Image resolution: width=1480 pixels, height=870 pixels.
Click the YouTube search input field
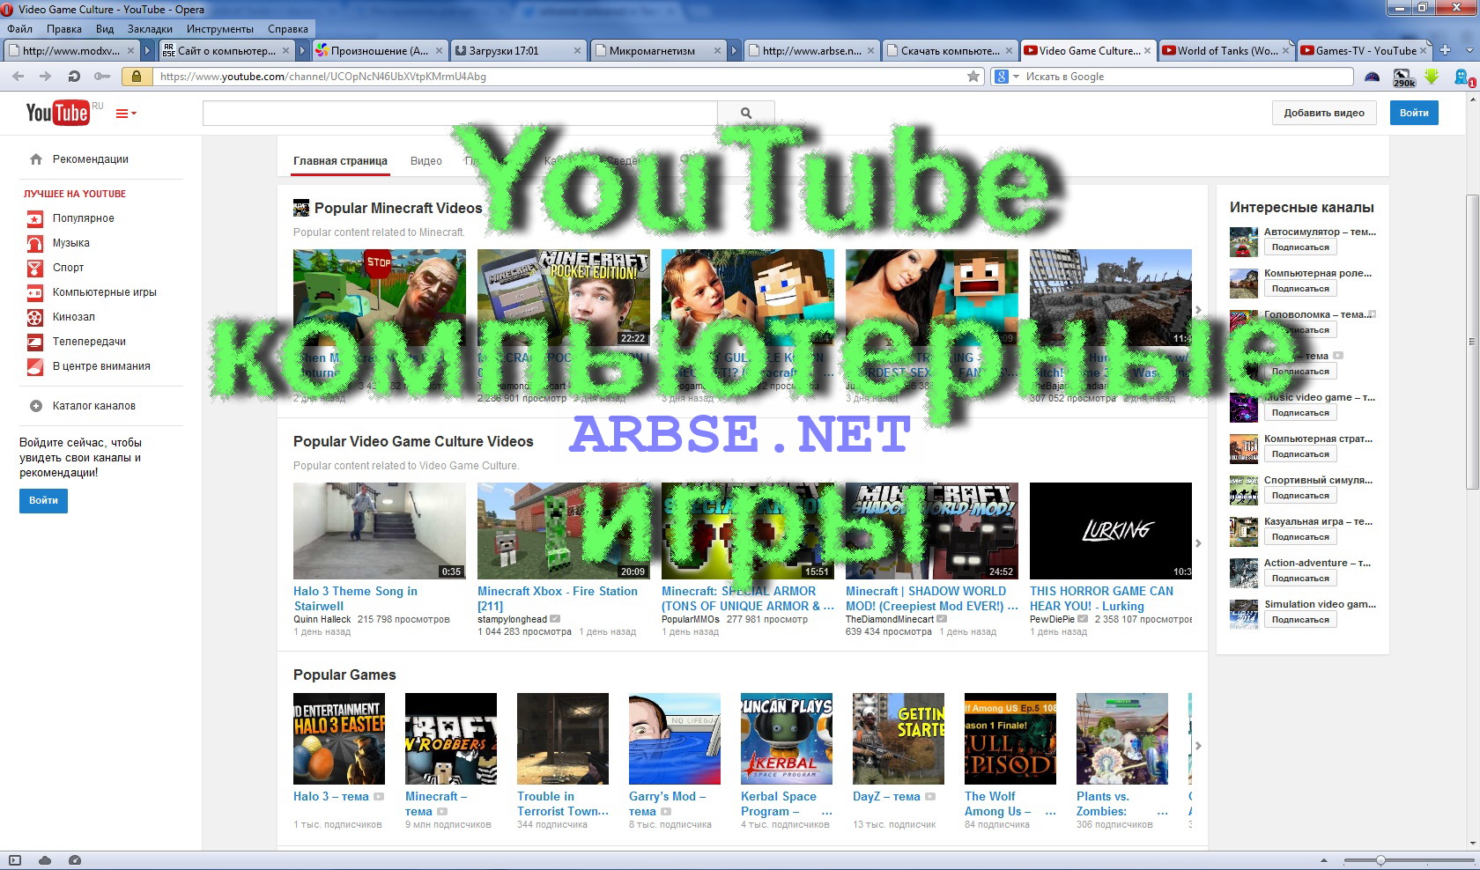460,113
